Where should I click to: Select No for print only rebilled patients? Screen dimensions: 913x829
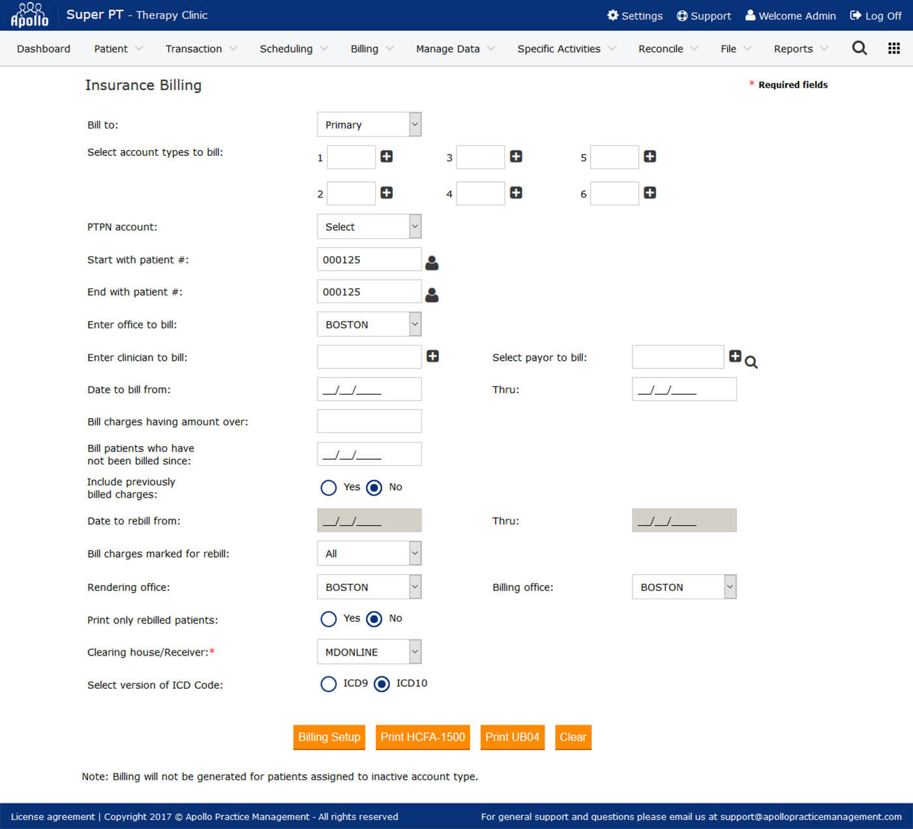coord(374,619)
